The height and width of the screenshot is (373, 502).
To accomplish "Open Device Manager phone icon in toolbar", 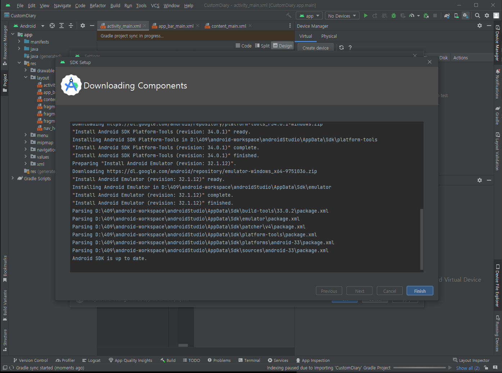I will click(x=456, y=15).
